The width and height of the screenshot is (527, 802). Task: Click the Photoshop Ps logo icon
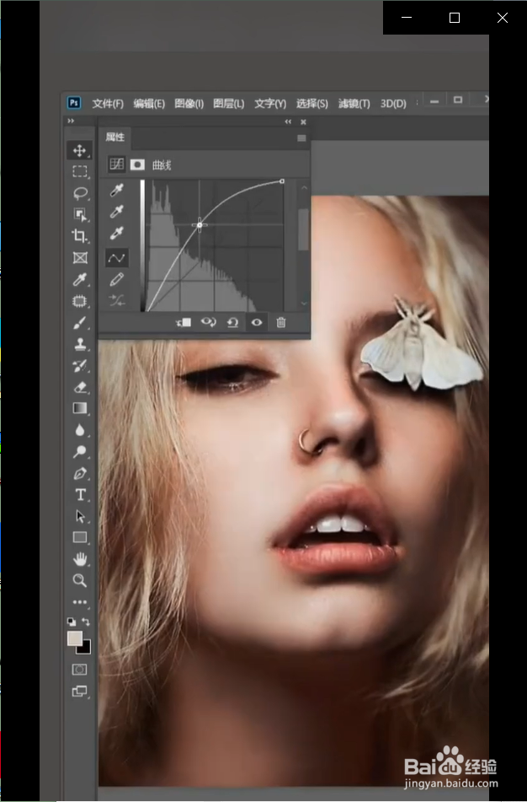[x=74, y=103]
